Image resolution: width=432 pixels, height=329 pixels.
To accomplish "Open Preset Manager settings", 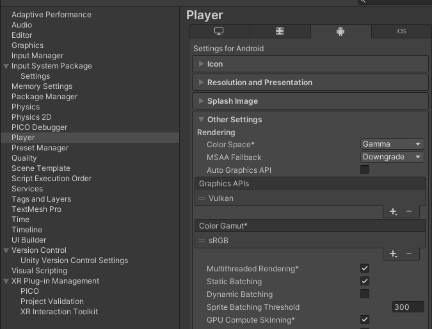I will tap(40, 148).
